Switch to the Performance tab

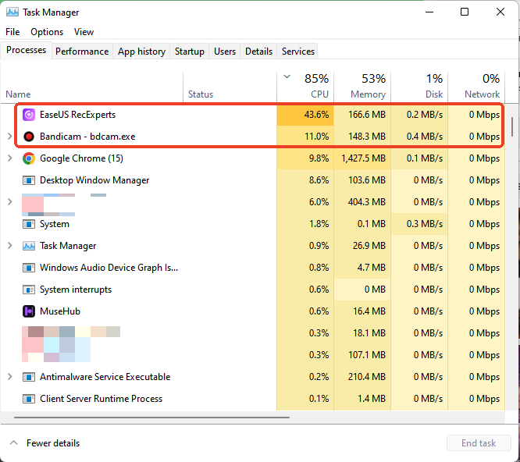point(82,52)
